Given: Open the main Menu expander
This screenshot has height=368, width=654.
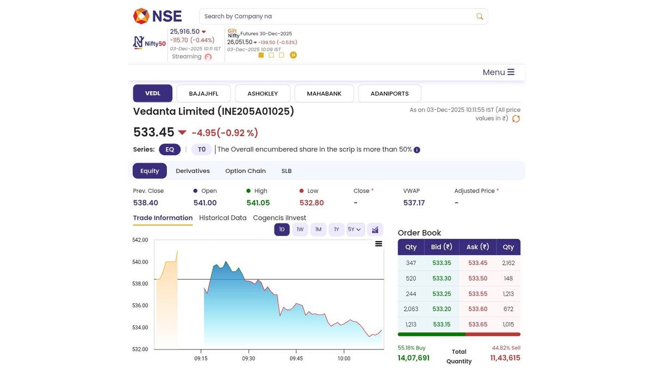Looking at the screenshot, I should (x=498, y=72).
